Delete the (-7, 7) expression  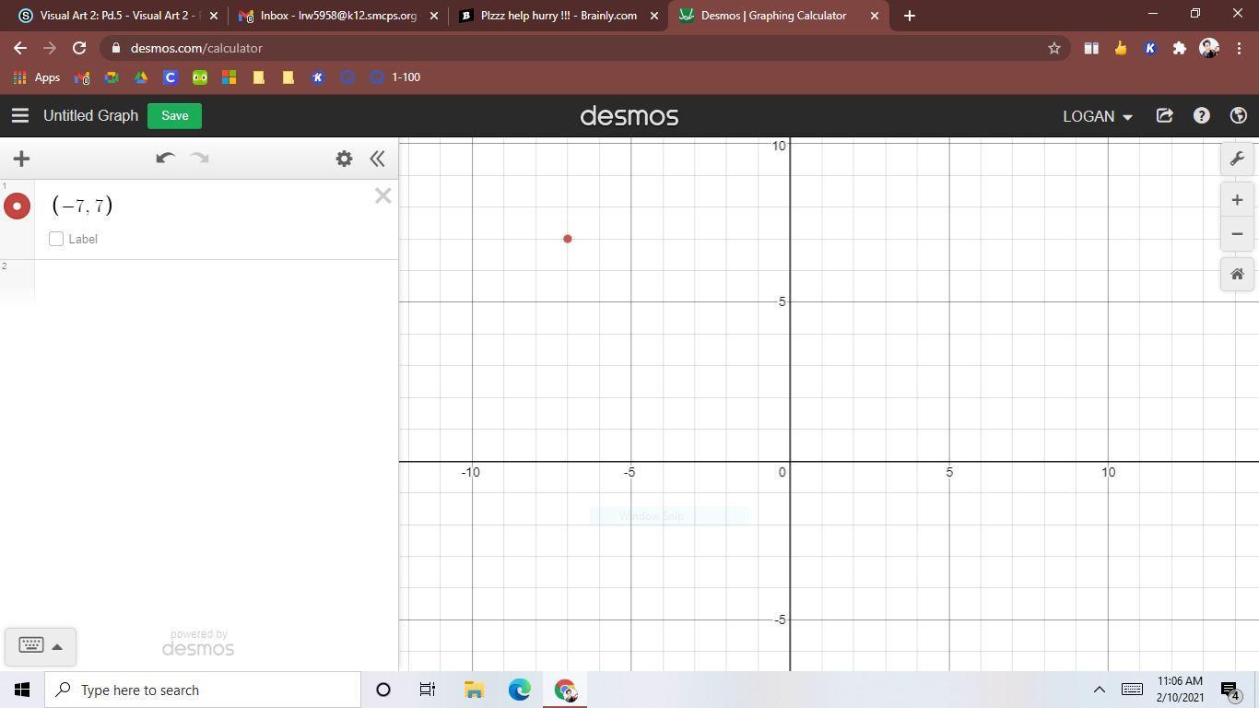point(382,195)
